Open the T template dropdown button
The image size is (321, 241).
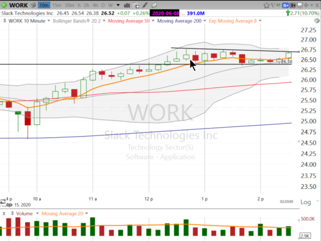(293, 5)
